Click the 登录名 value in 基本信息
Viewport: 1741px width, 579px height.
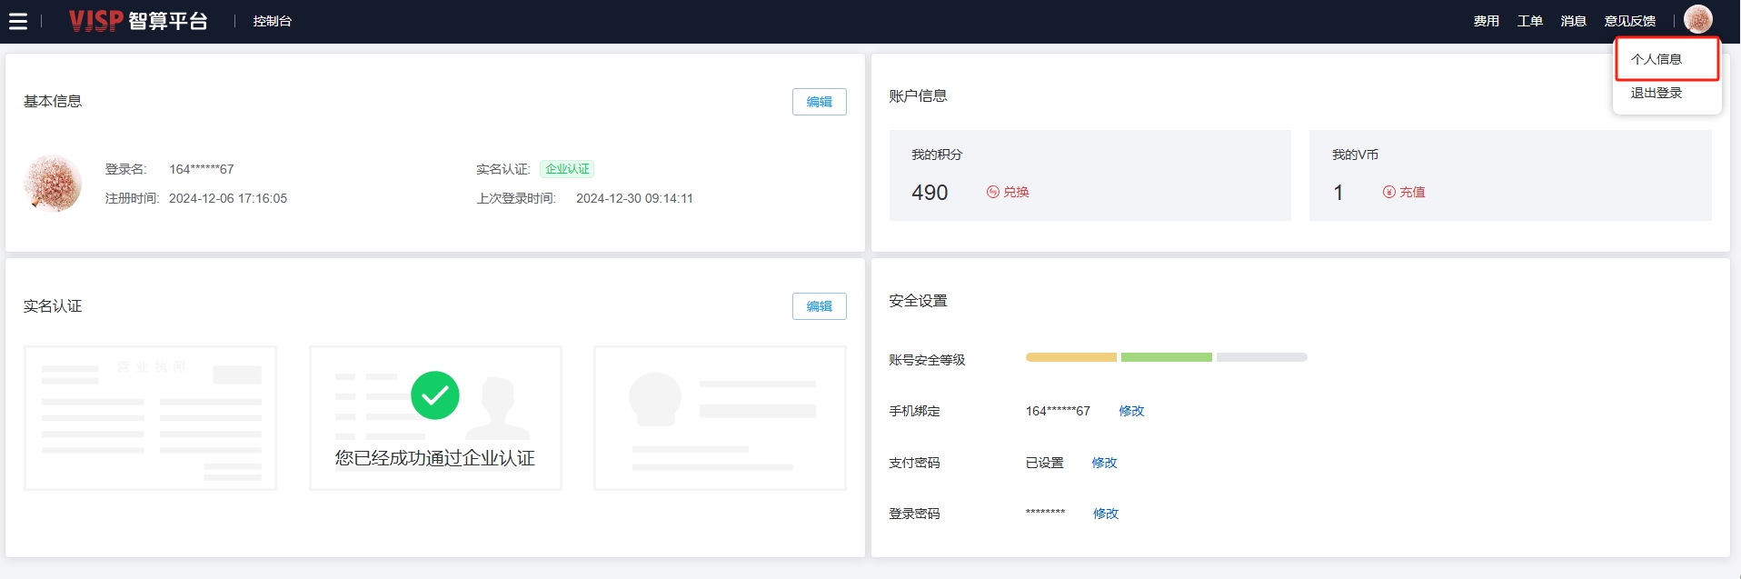point(202,169)
